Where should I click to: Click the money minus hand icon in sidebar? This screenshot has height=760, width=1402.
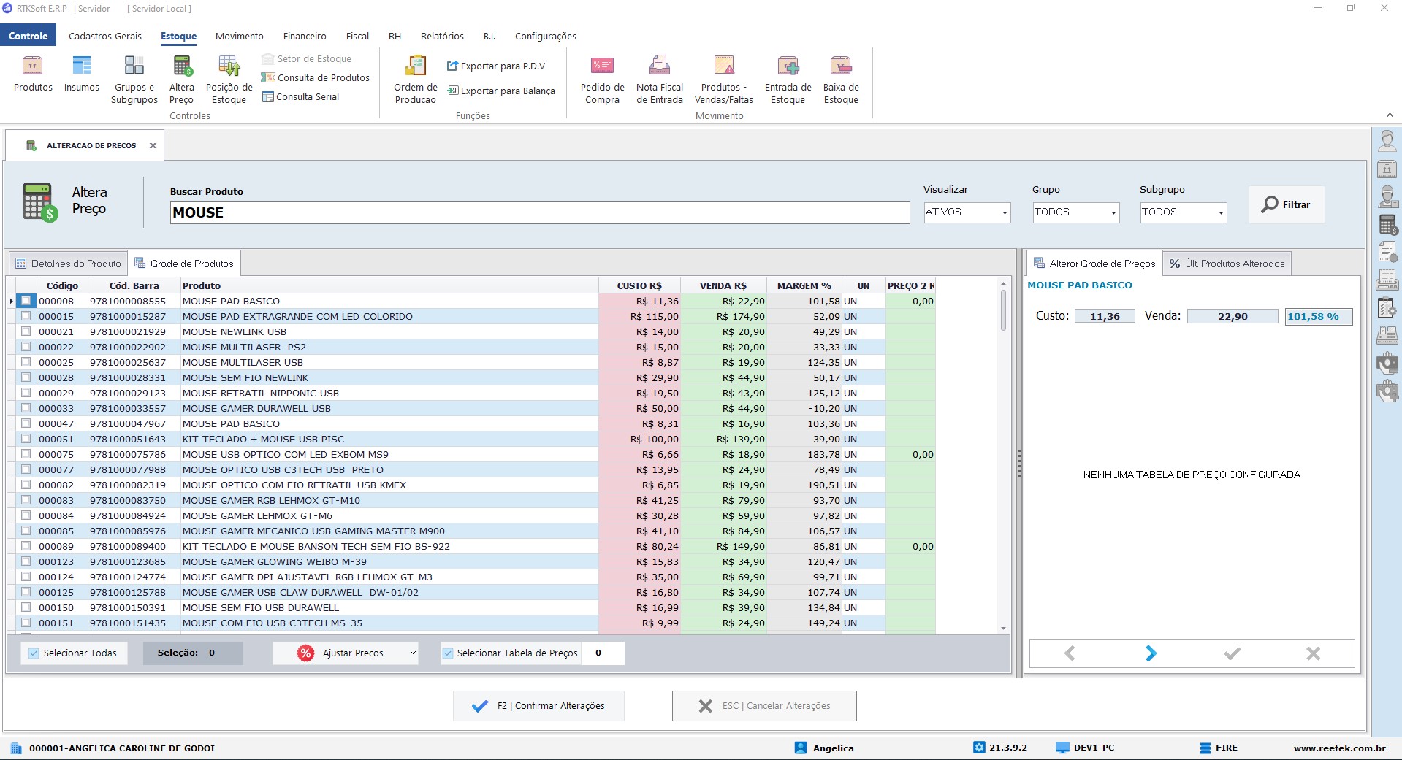(1387, 363)
